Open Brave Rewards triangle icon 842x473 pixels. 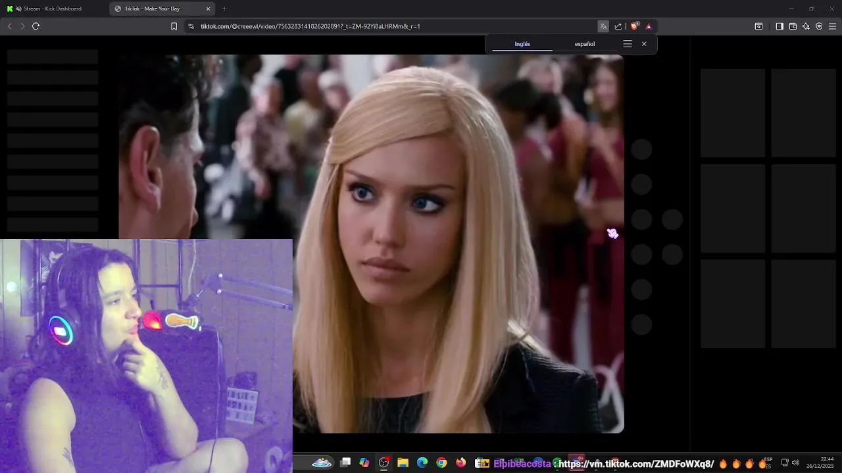(649, 26)
